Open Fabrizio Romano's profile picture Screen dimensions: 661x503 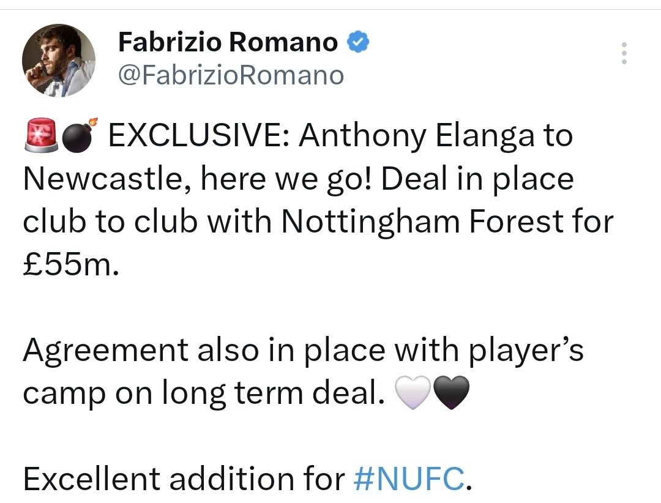tap(59, 61)
